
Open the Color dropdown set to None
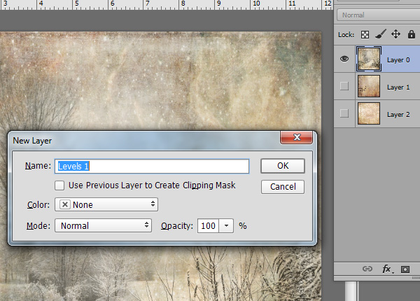[106, 204]
